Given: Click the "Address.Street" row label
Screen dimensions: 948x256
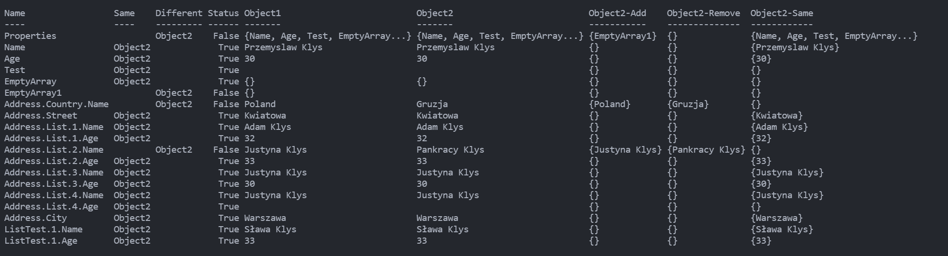Looking at the screenshot, I should click(41, 116).
